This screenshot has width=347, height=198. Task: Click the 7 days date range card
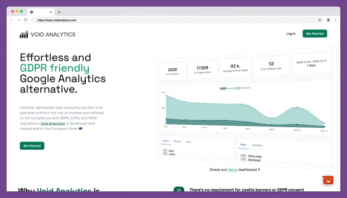[311, 63]
